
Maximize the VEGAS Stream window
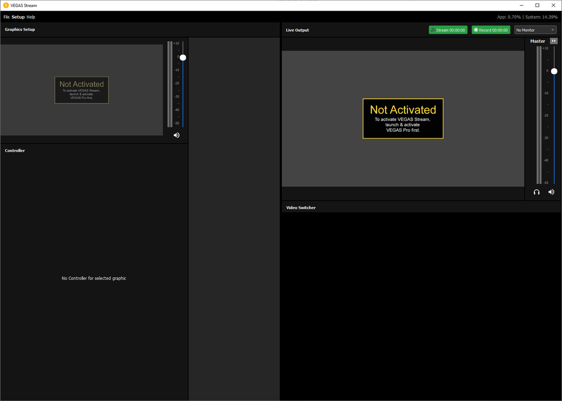click(537, 6)
